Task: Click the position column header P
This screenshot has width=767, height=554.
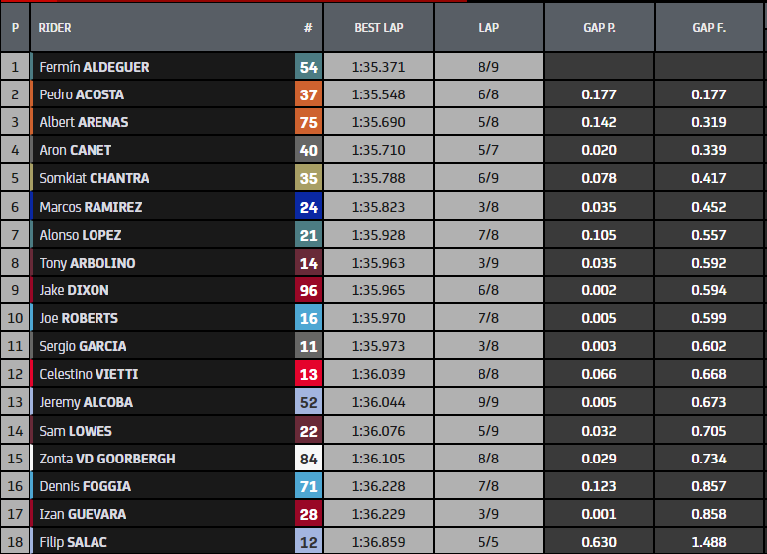Action: pos(15,28)
